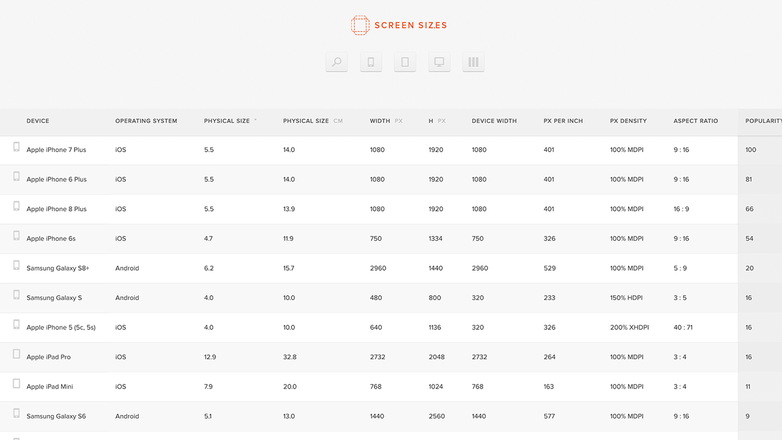Filter by smartphone devices icon

coord(371,62)
